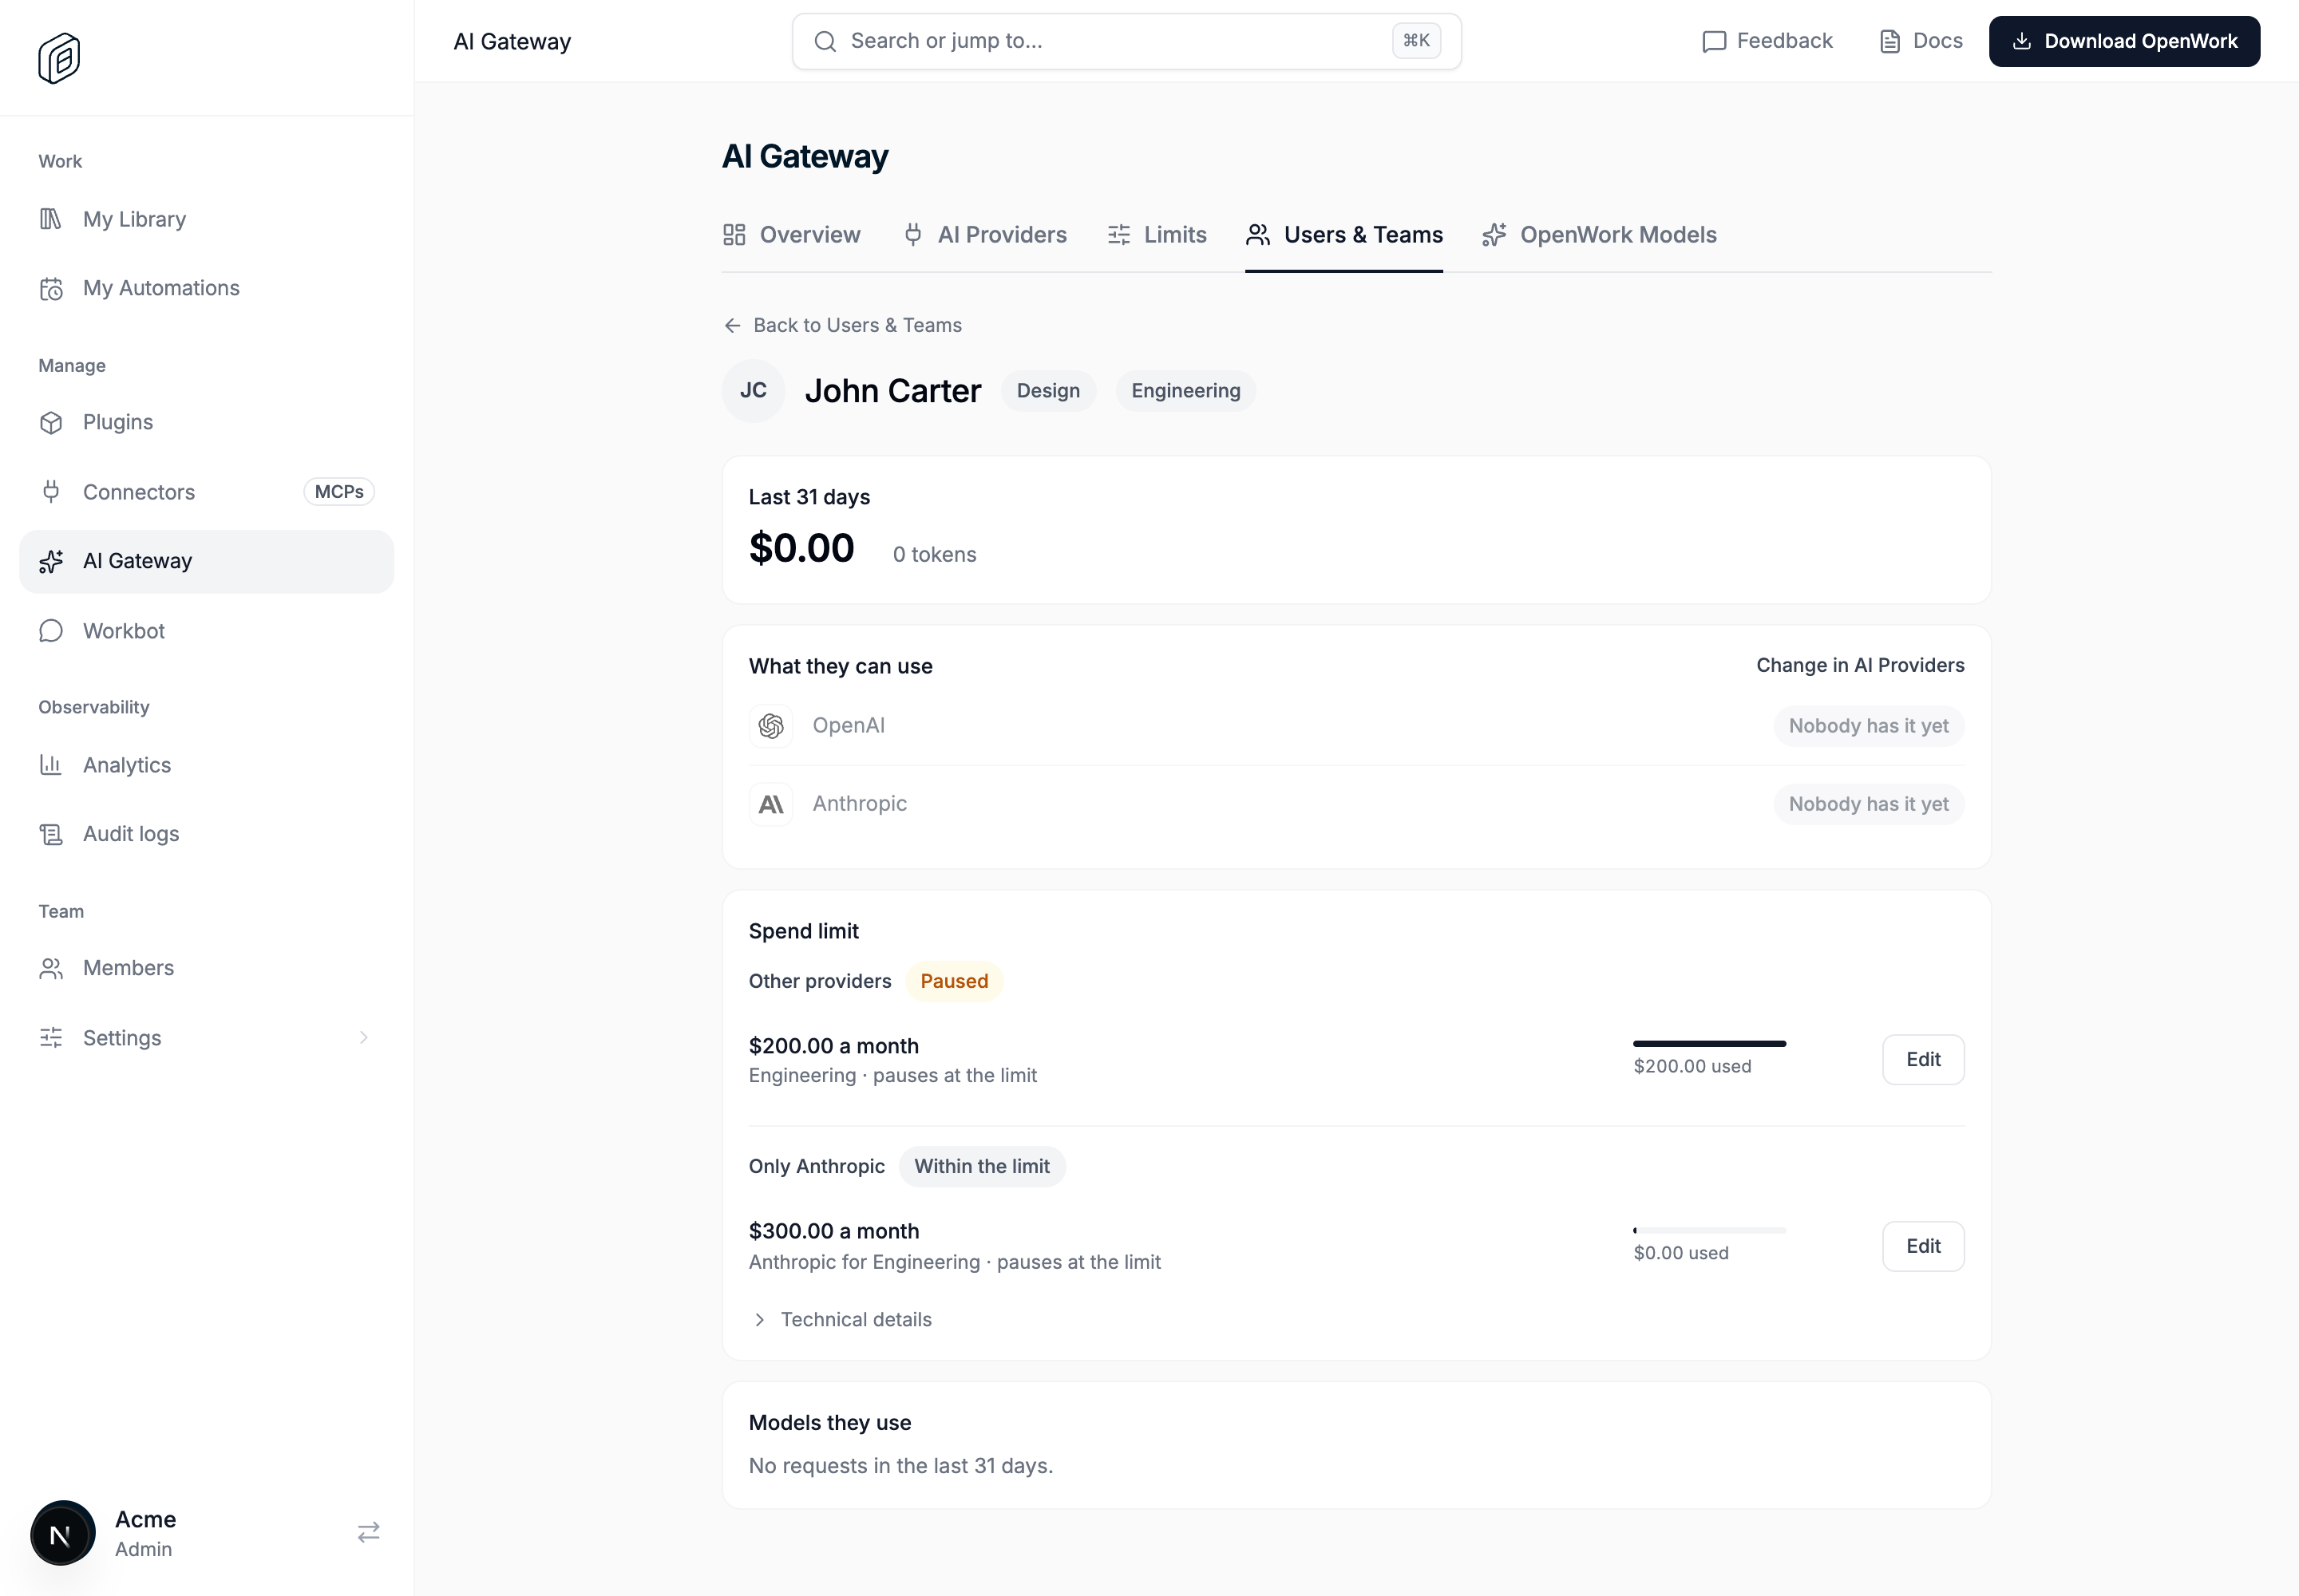The height and width of the screenshot is (1596, 2299).
Task: Click the $200.00 used progress bar
Action: coord(1709,1044)
